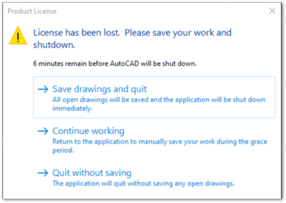This screenshot has height=203, width=286.
Task: Choose Continue working to return to AutoCAD
Action: 88,131
